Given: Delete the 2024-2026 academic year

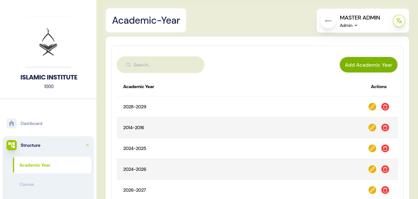Looking at the screenshot, I should click(x=385, y=169).
